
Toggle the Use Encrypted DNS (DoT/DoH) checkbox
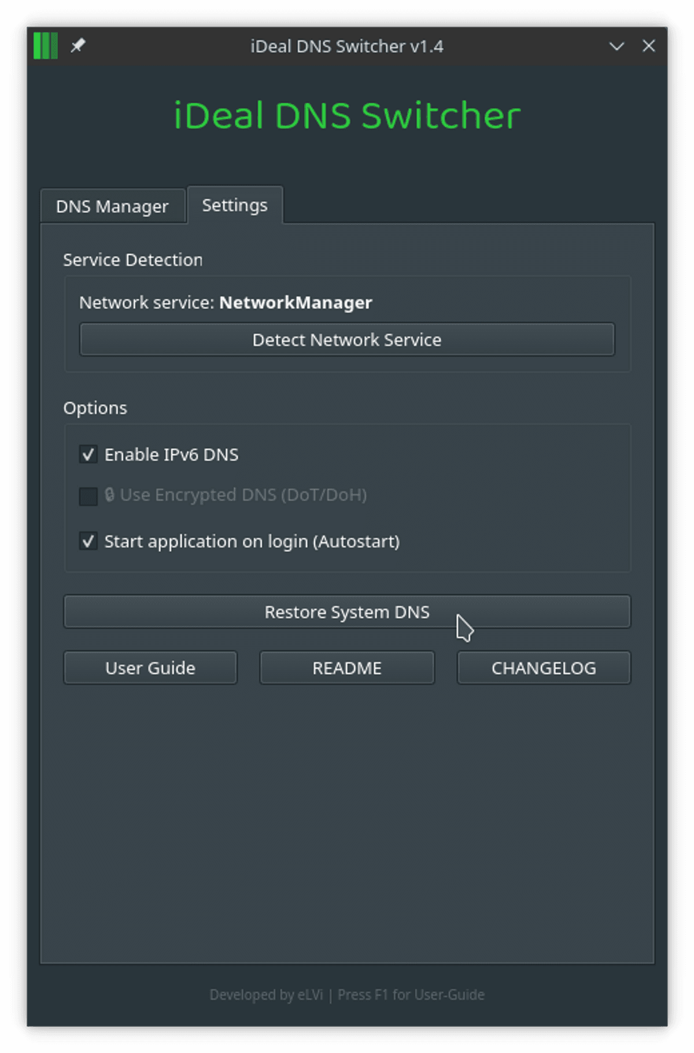coord(88,496)
